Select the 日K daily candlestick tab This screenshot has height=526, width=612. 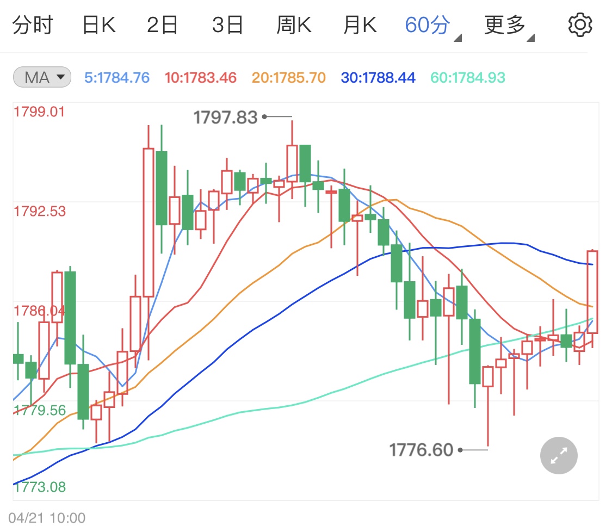pyautogui.click(x=99, y=25)
